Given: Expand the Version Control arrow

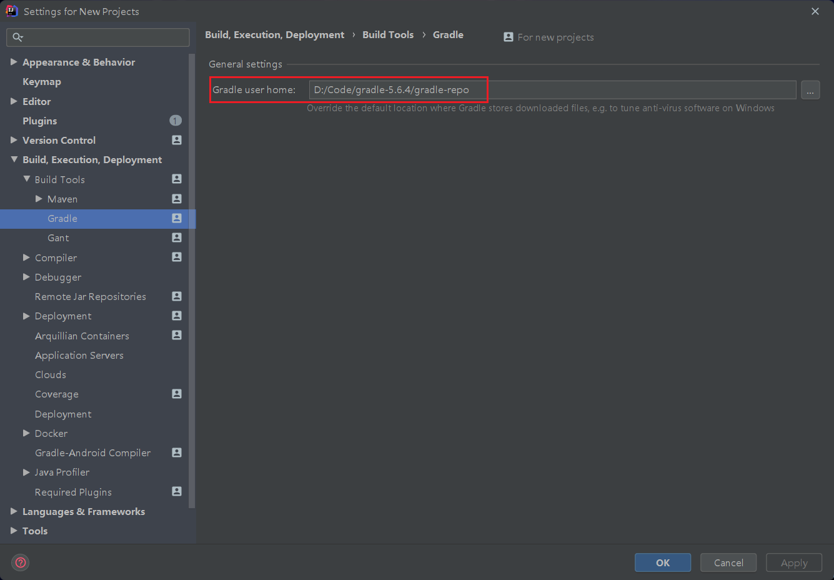Looking at the screenshot, I should click(14, 140).
